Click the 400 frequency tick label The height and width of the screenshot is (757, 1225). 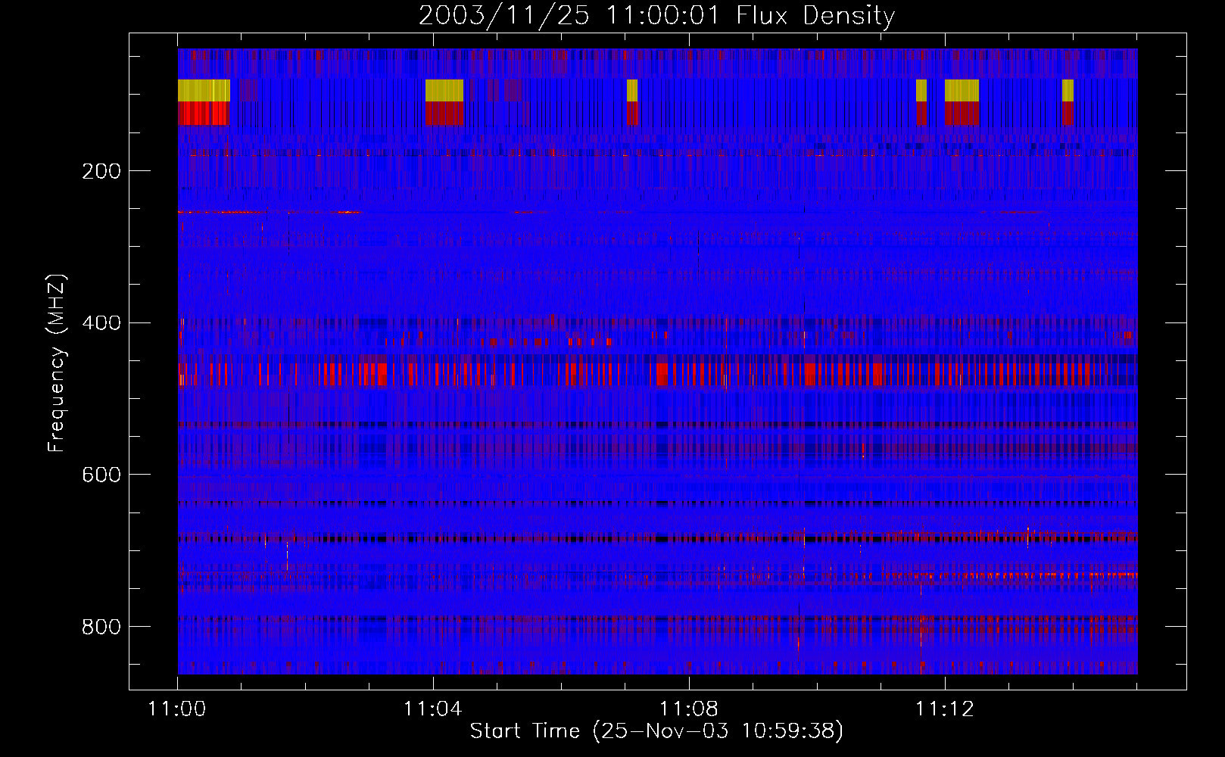pyautogui.click(x=101, y=323)
